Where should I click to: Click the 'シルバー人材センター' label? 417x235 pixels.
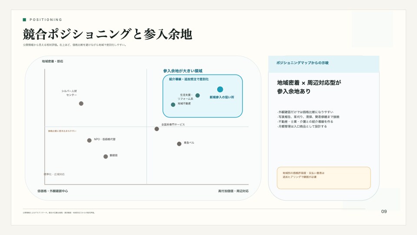[x=69, y=93]
